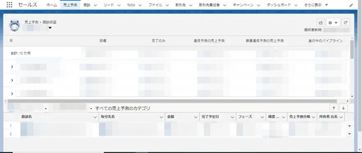
Task: Open フェーズ column menu chevron
Action: coord(262,117)
